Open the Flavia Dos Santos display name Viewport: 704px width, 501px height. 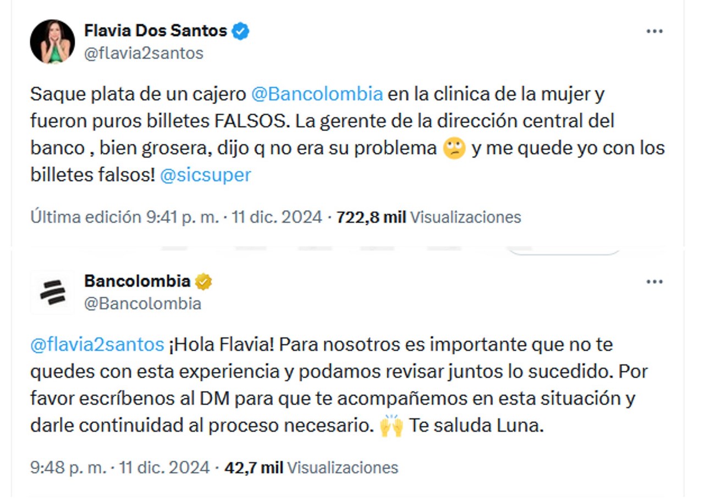(x=155, y=31)
